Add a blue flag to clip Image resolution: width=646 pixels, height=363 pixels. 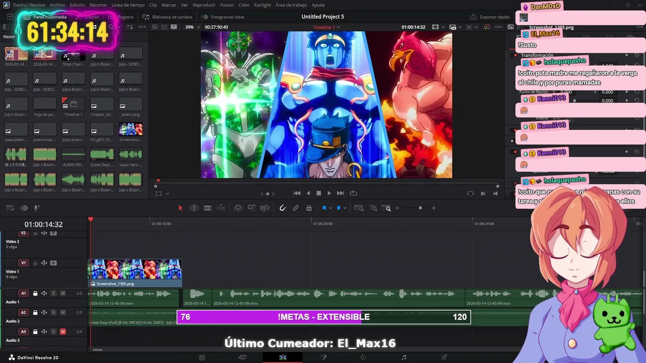tap(324, 208)
